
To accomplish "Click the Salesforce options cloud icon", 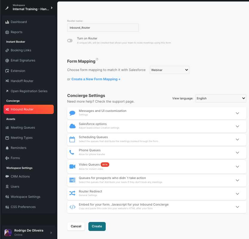I will click(x=72, y=126).
